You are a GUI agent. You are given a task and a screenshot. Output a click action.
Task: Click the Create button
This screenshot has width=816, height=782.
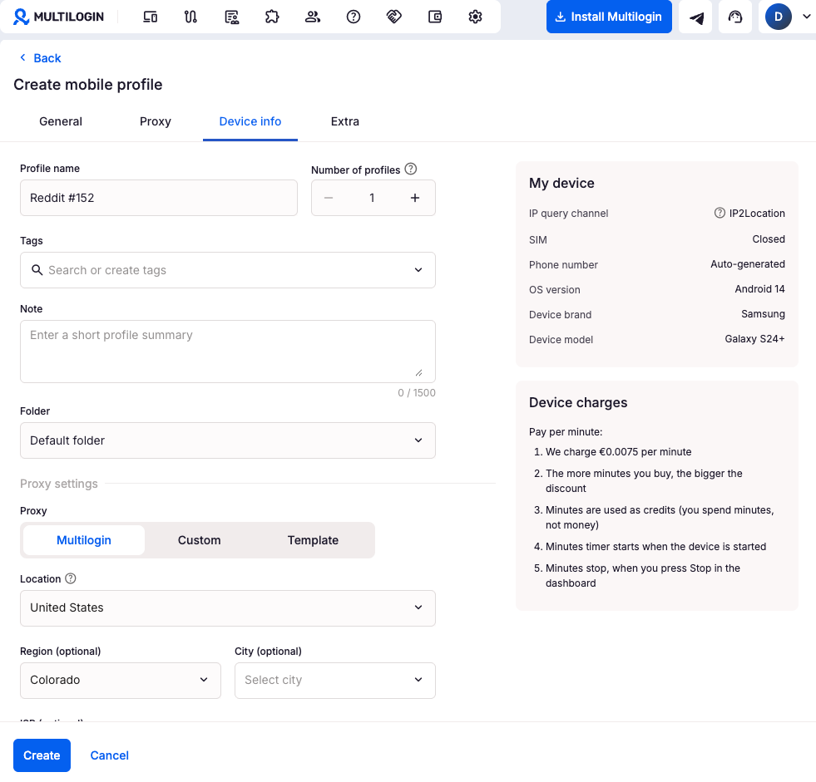[42, 755]
